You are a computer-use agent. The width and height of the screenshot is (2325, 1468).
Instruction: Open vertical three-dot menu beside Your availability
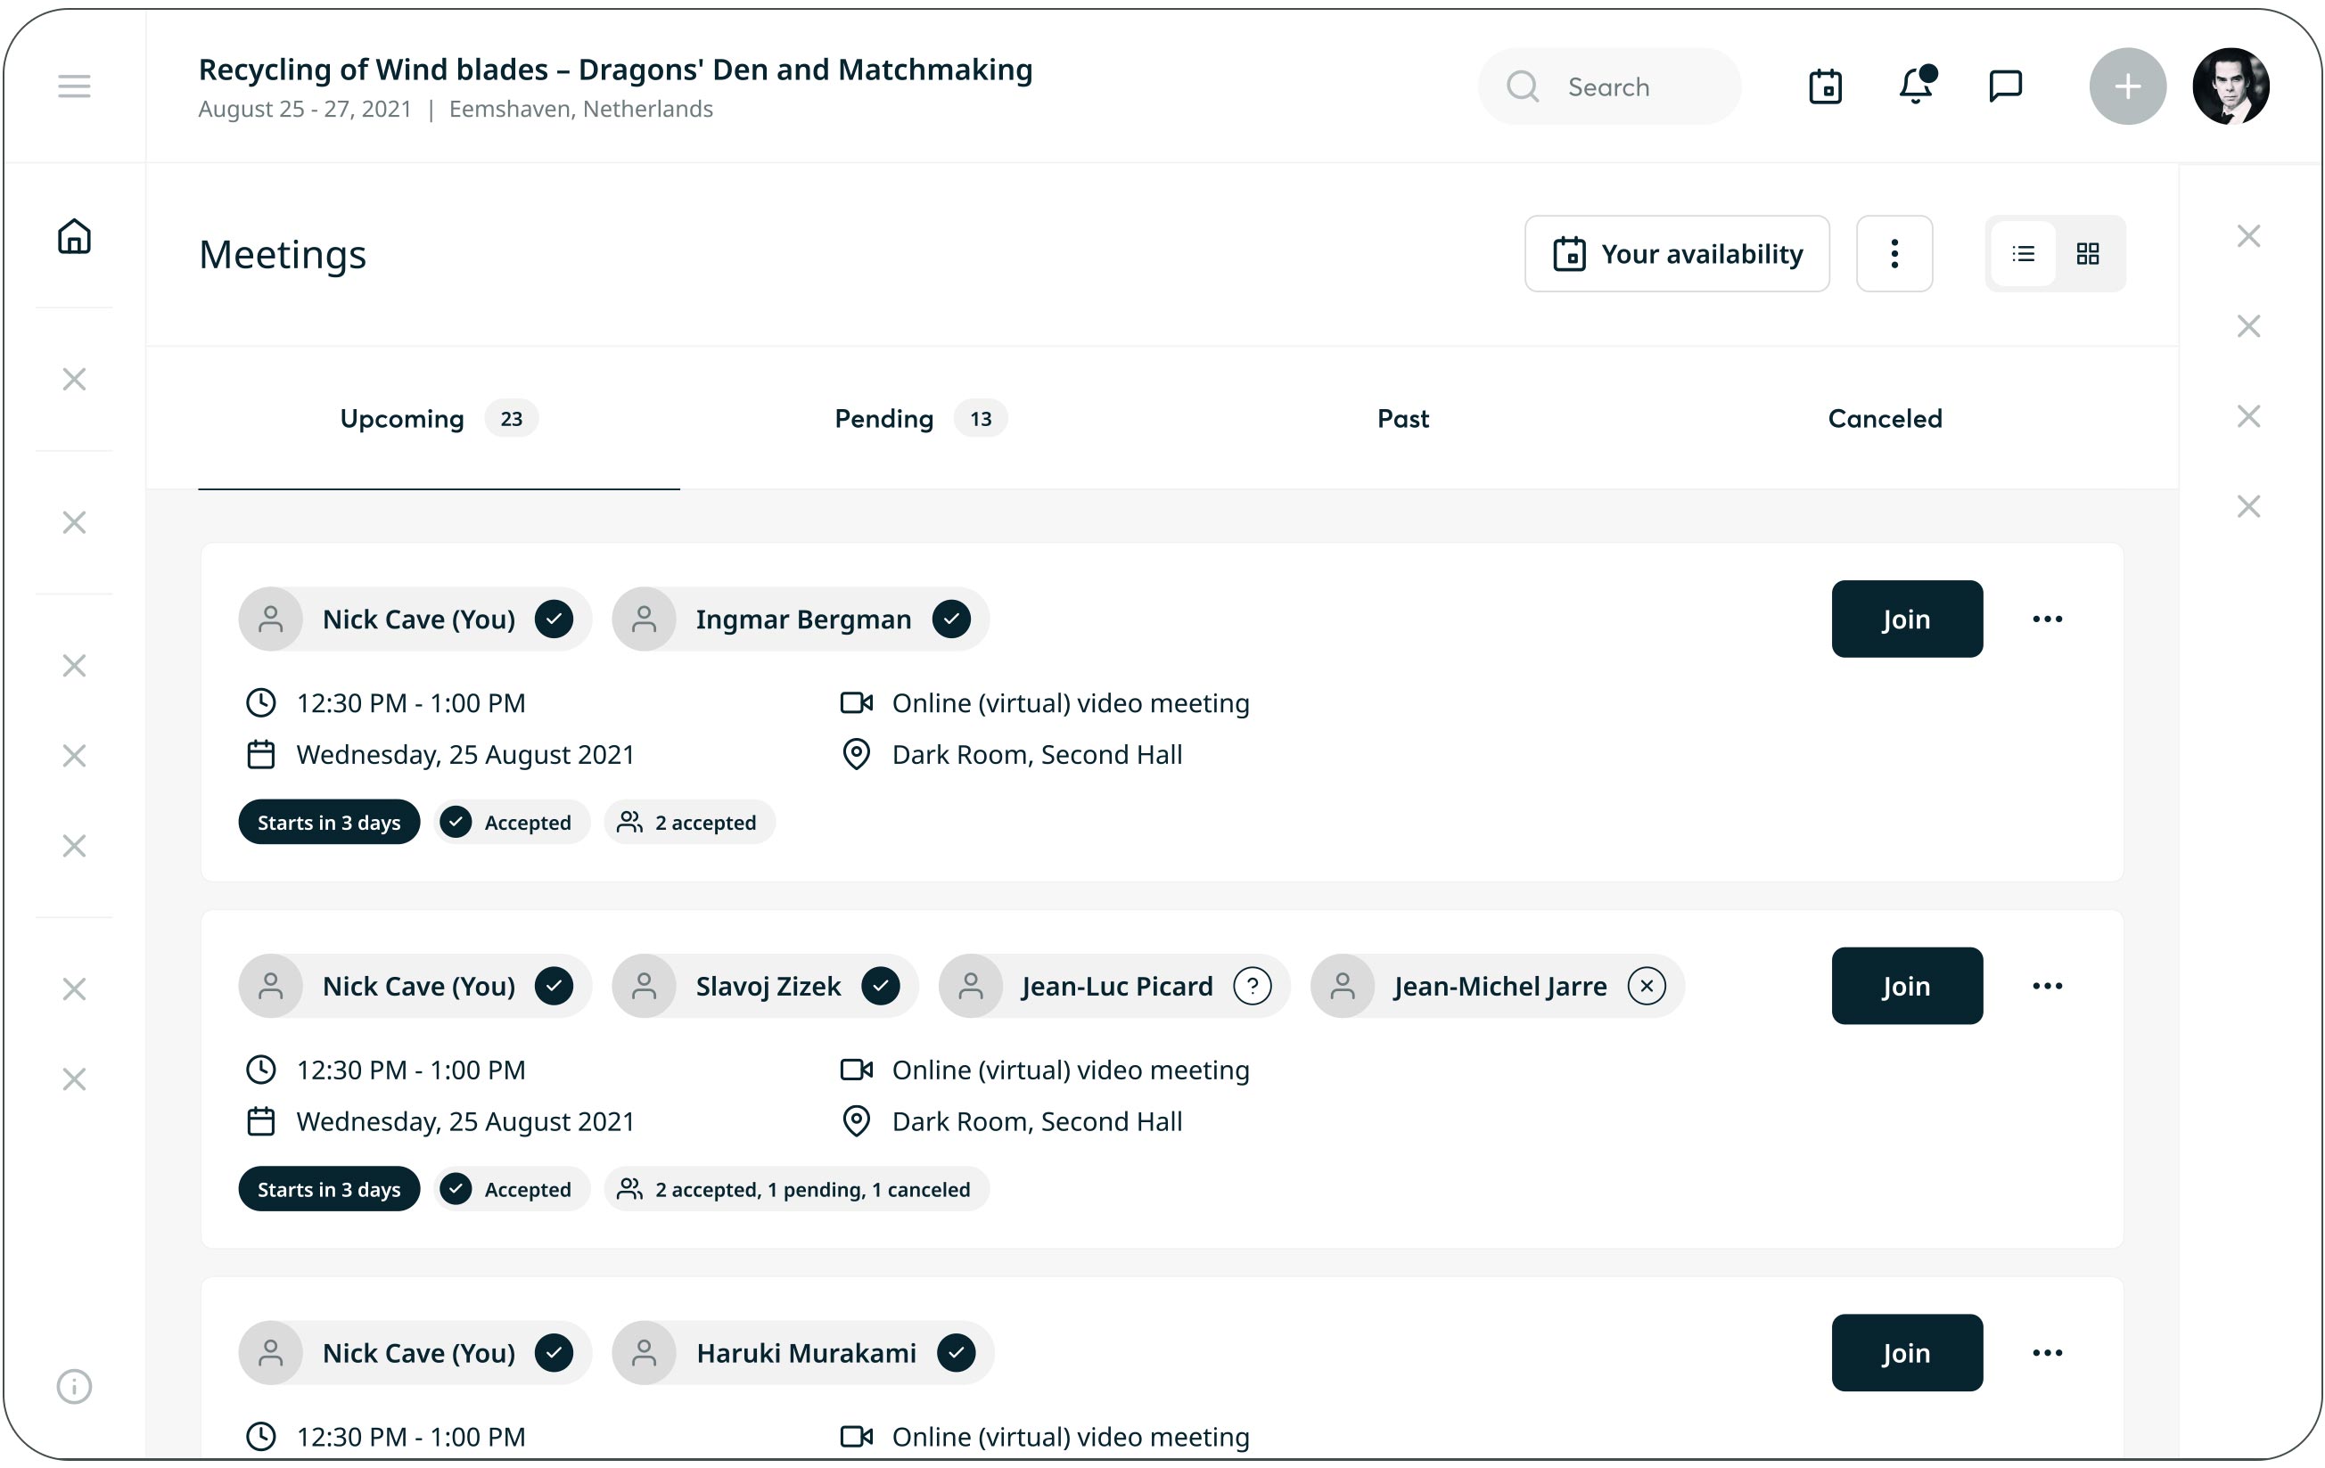pyautogui.click(x=1894, y=254)
